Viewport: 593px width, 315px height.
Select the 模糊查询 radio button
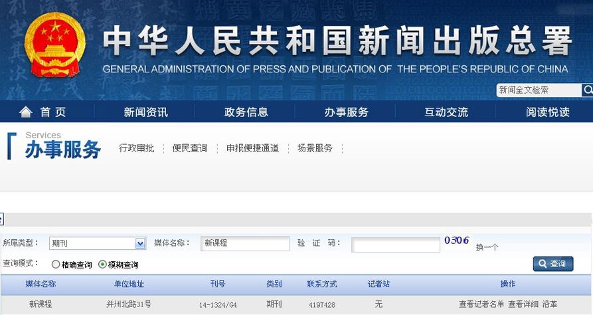[x=102, y=264]
